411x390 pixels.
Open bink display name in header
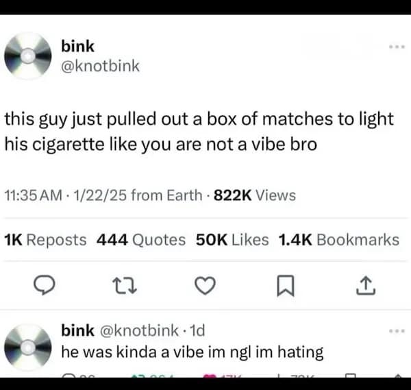pyautogui.click(x=77, y=46)
